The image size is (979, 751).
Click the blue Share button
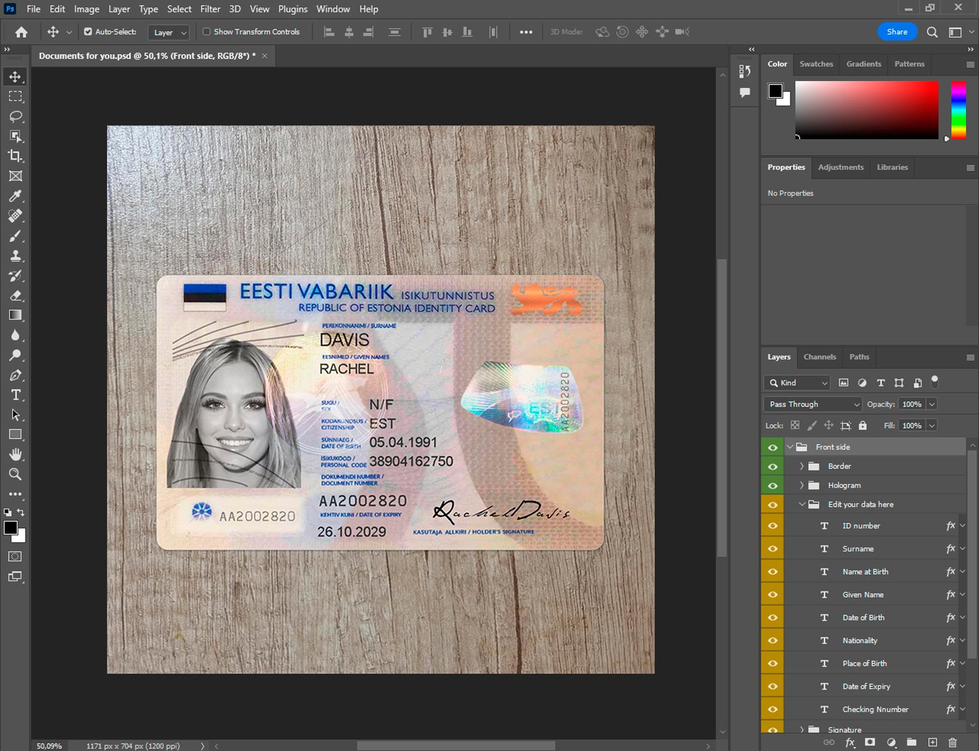(897, 31)
